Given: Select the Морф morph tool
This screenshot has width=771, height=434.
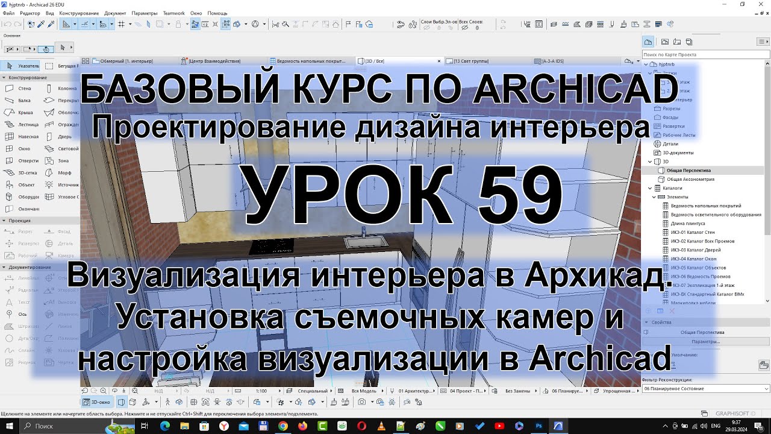Looking at the screenshot, I should tap(61, 173).
